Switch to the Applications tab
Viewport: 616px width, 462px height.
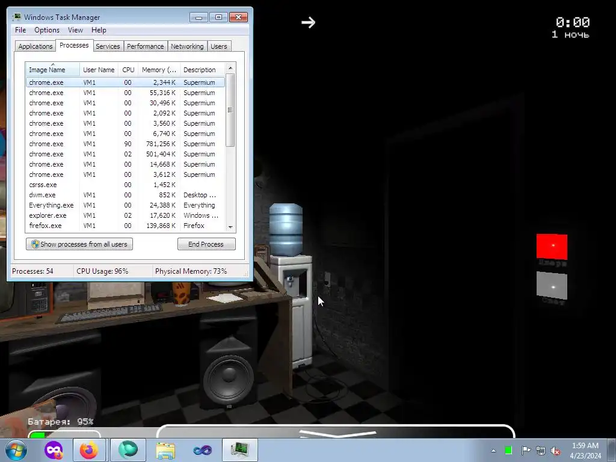coord(35,46)
